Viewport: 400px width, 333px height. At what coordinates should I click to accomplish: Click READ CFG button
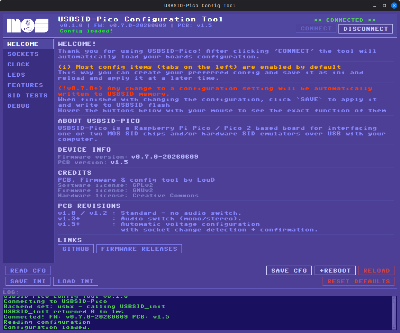pos(28,270)
